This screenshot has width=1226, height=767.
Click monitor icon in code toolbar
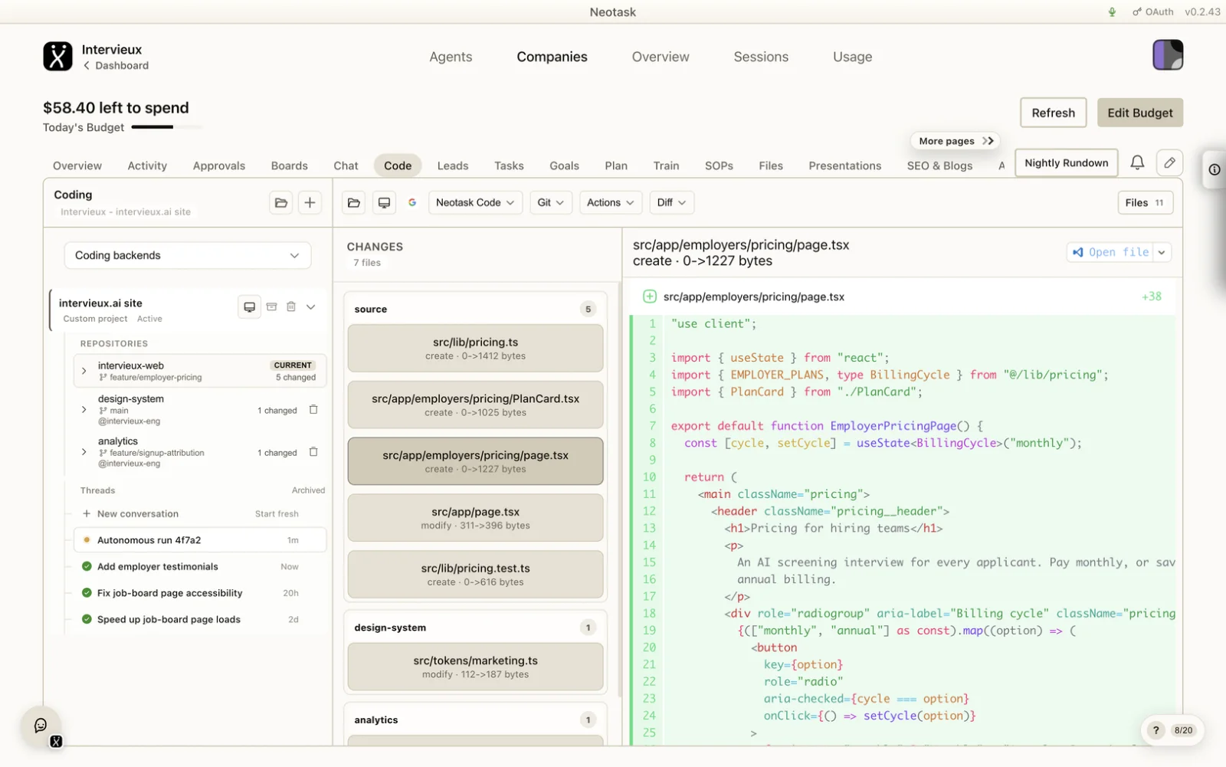tap(384, 203)
